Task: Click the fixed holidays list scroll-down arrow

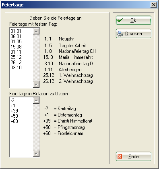Action: [x=36, y=84]
